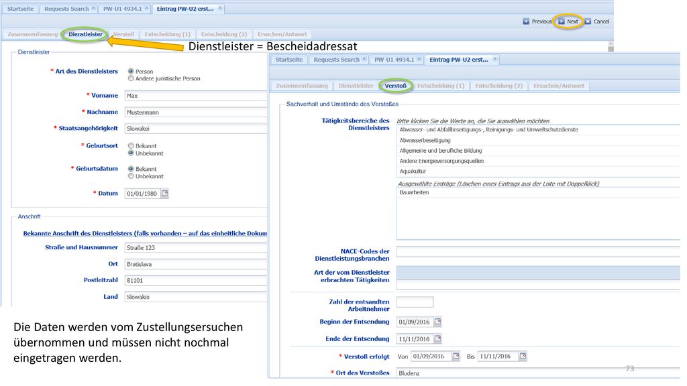Open Zusammenfassung tab in the back window
687x386 pixels.
[33, 34]
